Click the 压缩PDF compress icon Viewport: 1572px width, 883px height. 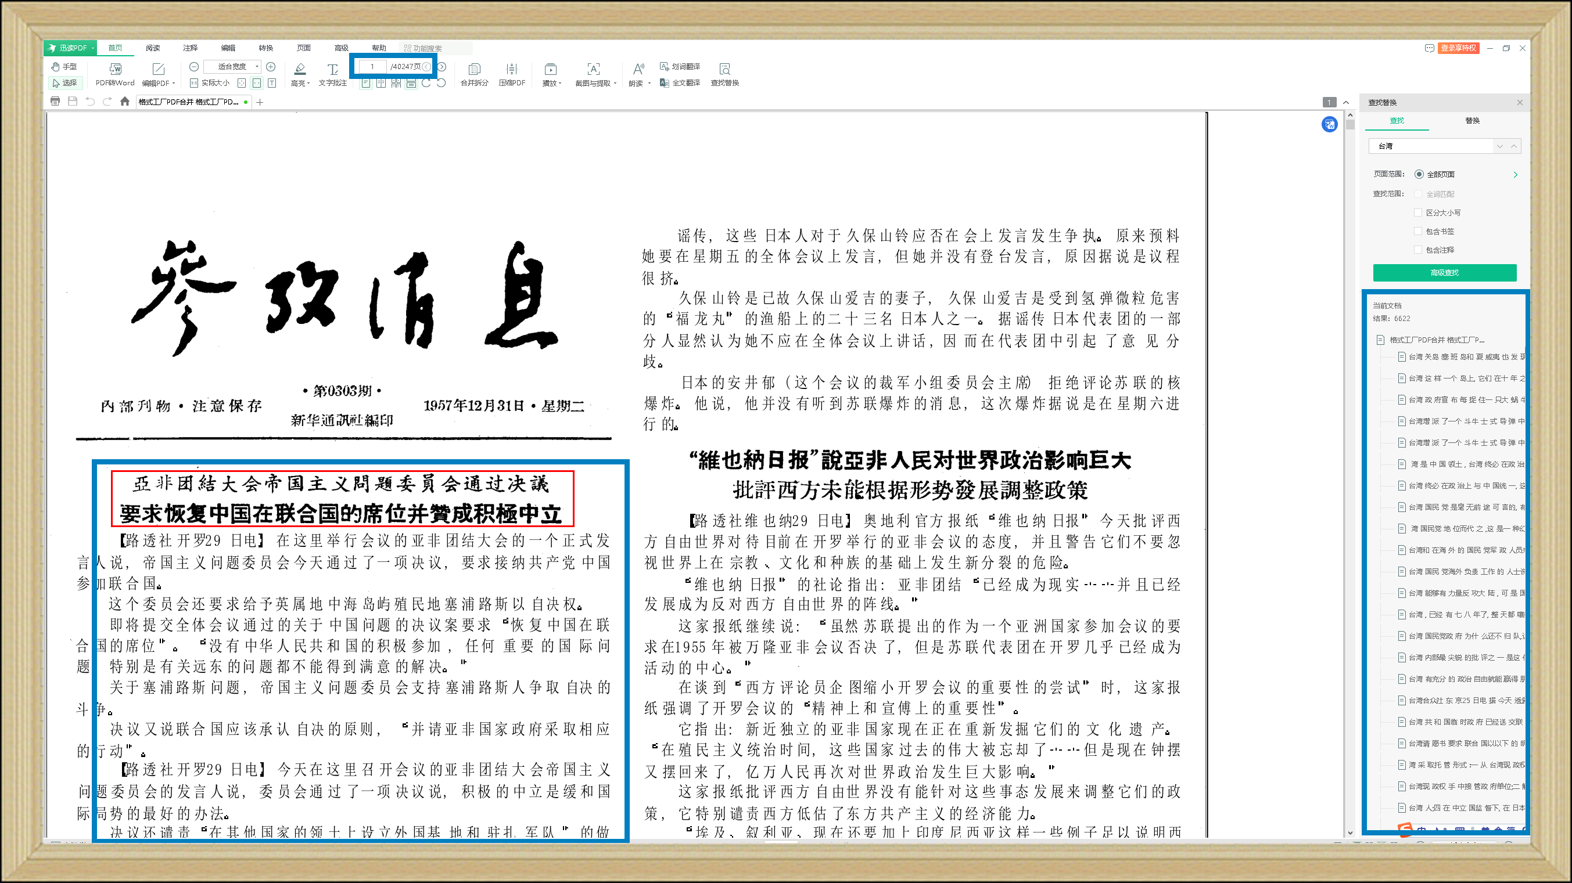pos(511,69)
